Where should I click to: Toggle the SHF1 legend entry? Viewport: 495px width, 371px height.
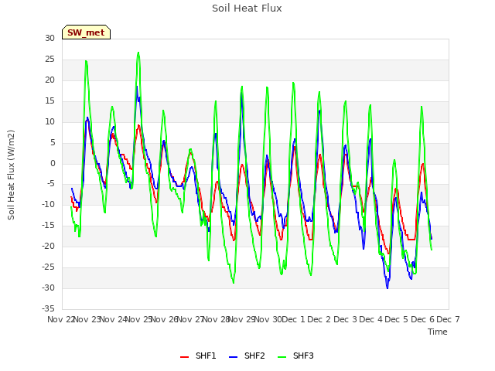198,356
